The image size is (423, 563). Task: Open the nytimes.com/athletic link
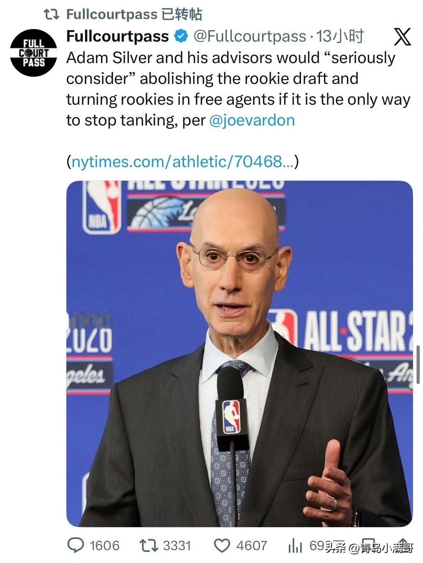[x=183, y=161]
